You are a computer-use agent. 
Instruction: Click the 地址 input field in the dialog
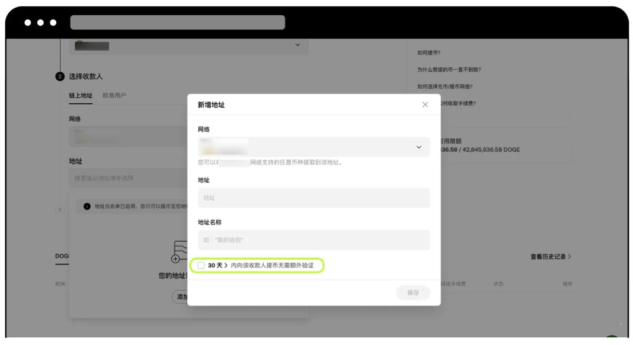[x=314, y=198]
